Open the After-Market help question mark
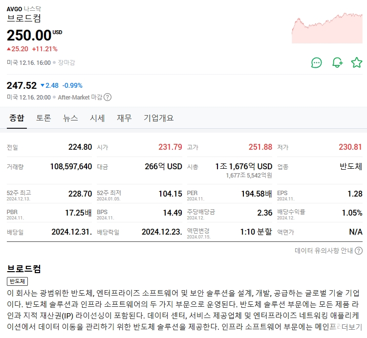This screenshot has width=367, height=338. tap(108, 97)
